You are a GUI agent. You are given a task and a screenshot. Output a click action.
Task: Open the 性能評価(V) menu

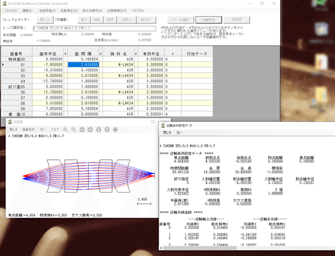coord(47,11)
